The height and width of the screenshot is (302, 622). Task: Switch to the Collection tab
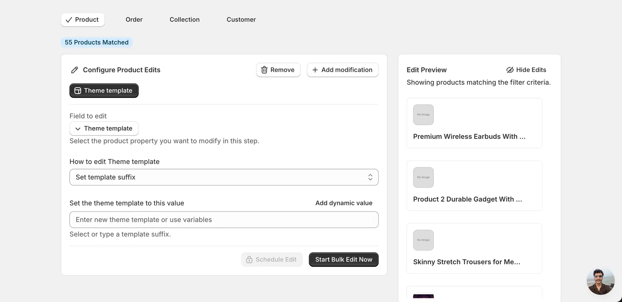coord(185,20)
